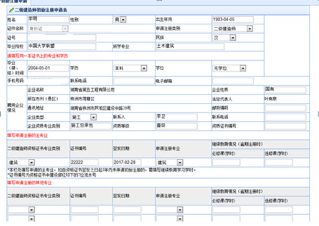
Task: Click the 所学专业 major input field
Action: 190,47
